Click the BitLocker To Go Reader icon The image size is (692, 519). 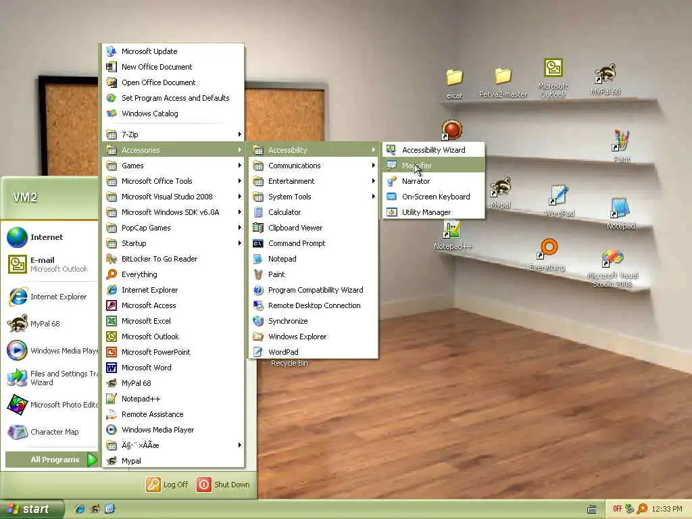[112, 259]
